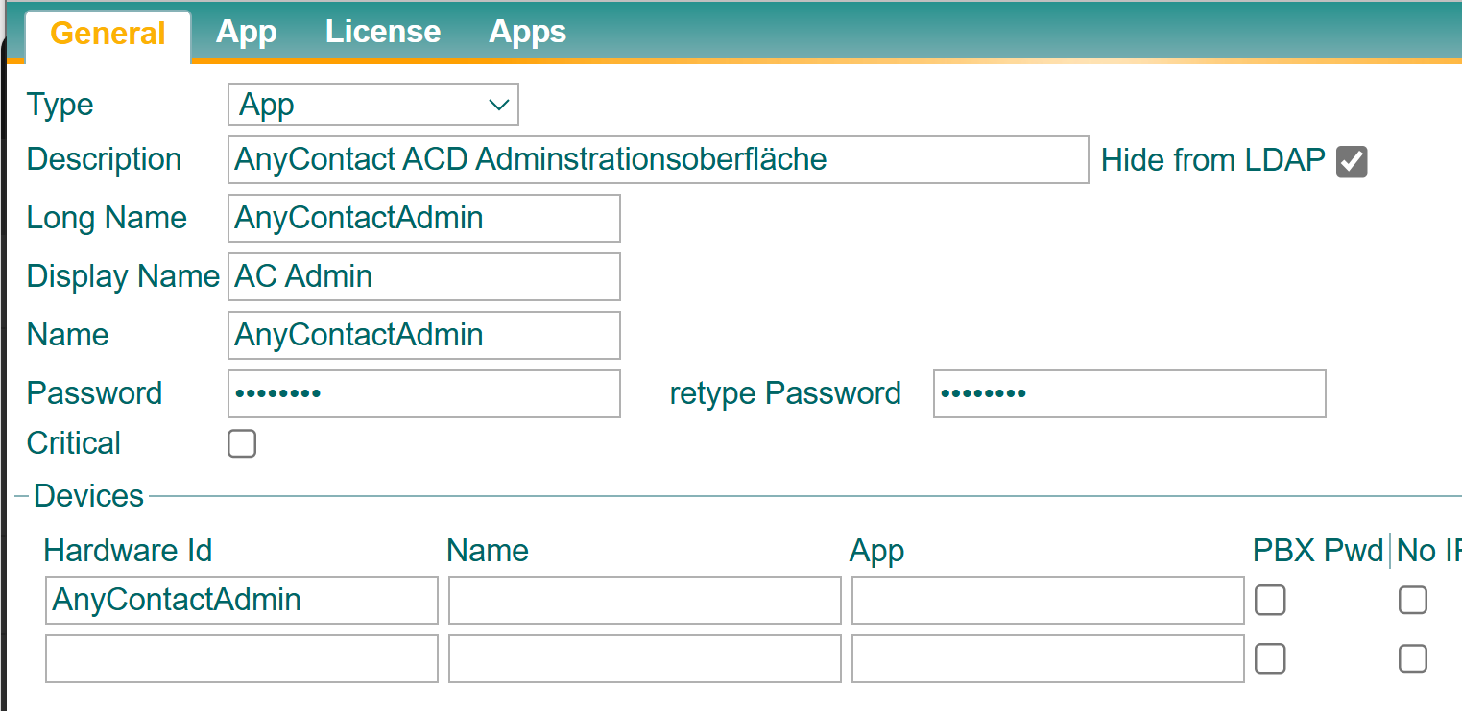Enable the Critical checkbox
This screenshot has width=1462, height=711.
click(242, 443)
